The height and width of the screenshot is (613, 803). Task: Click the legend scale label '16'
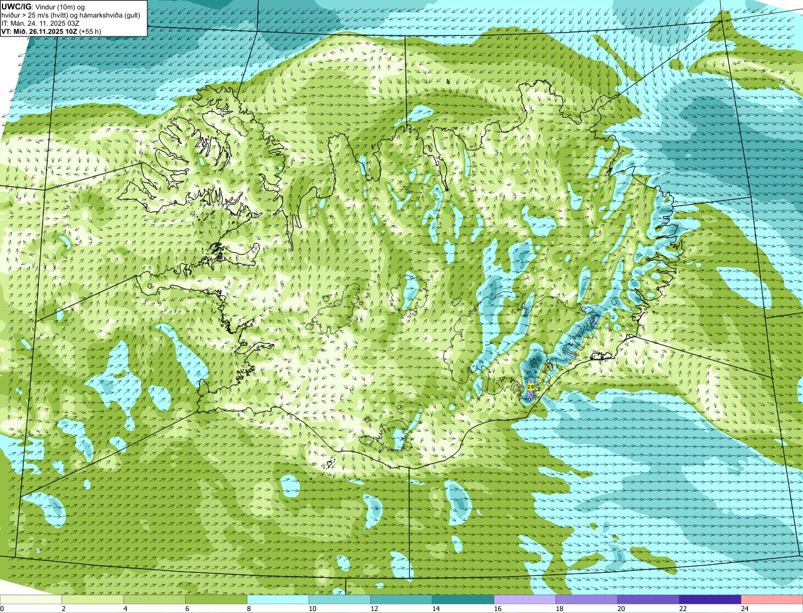tap(497, 609)
